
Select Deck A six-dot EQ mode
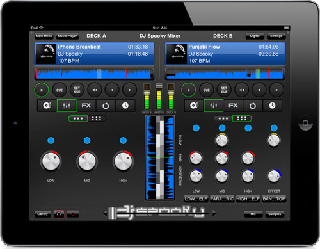(97, 118)
